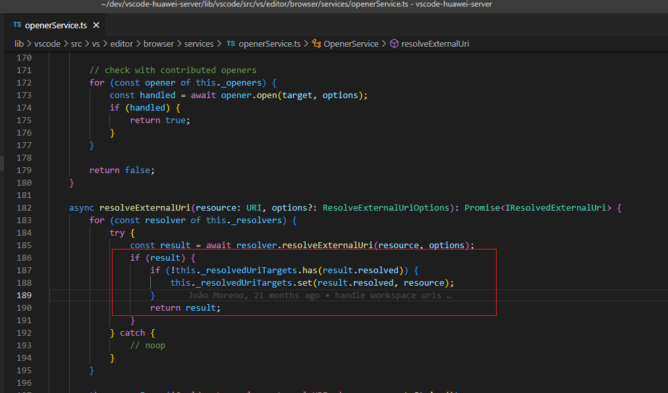Click the resolveExternalUri method cube icon

click(x=394, y=43)
